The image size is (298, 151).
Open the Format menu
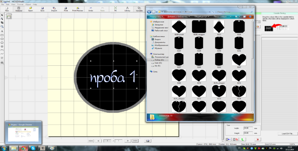(x=20, y=4)
